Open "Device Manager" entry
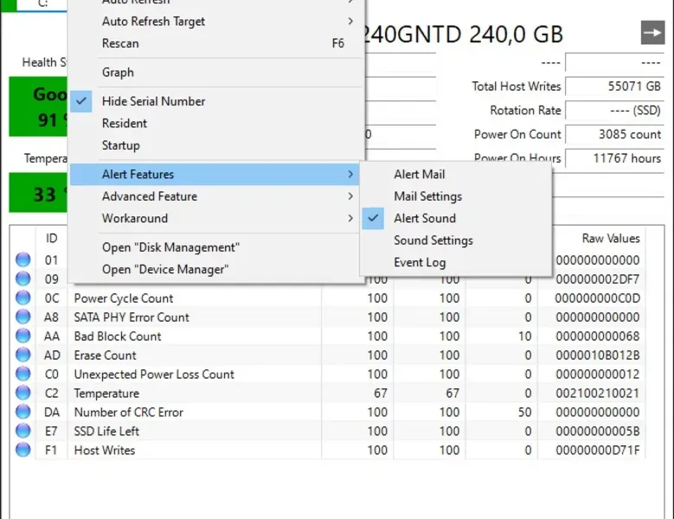The width and height of the screenshot is (674, 519). pos(215,269)
